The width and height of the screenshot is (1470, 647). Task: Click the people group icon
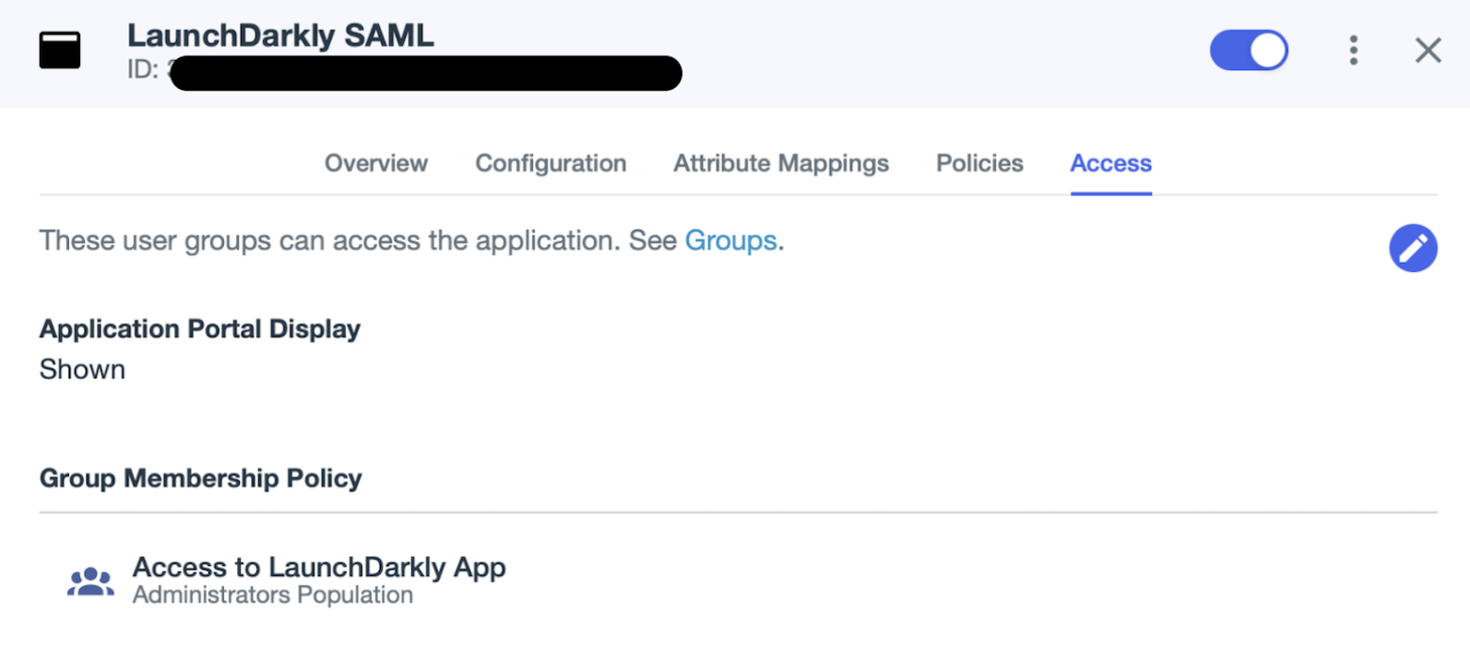(90, 582)
